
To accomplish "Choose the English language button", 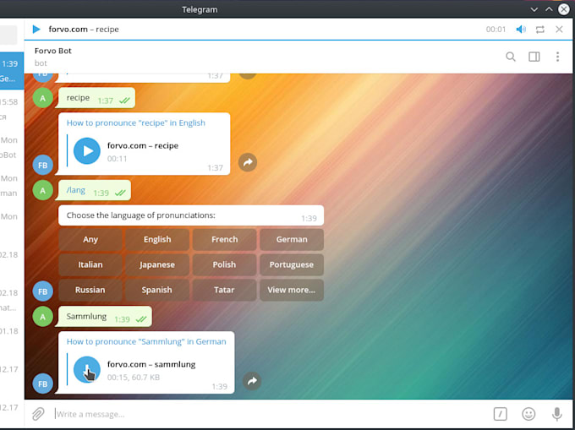I will (x=157, y=239).
